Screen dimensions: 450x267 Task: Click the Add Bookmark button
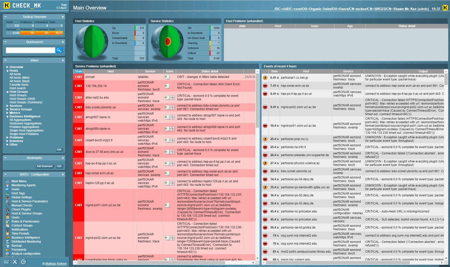tap(45, 166)
